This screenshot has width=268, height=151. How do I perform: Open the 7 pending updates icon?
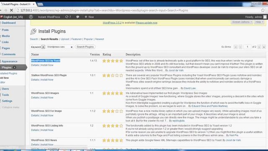tap(68, 17)
